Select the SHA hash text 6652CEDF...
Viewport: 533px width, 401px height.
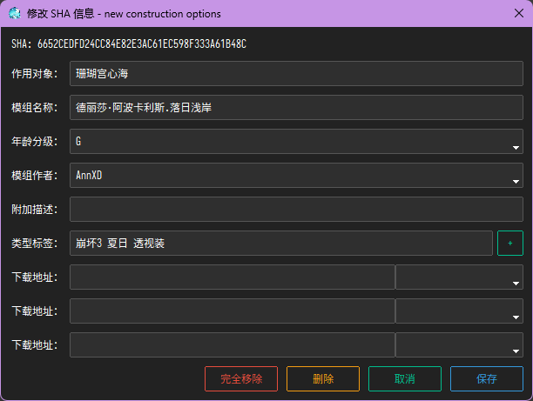[142, 43]
